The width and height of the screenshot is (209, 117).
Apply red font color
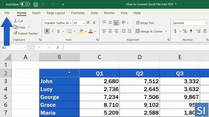91,31
